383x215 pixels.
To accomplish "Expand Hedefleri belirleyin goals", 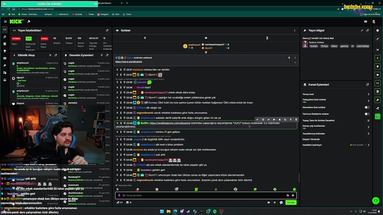I will 368,145.
